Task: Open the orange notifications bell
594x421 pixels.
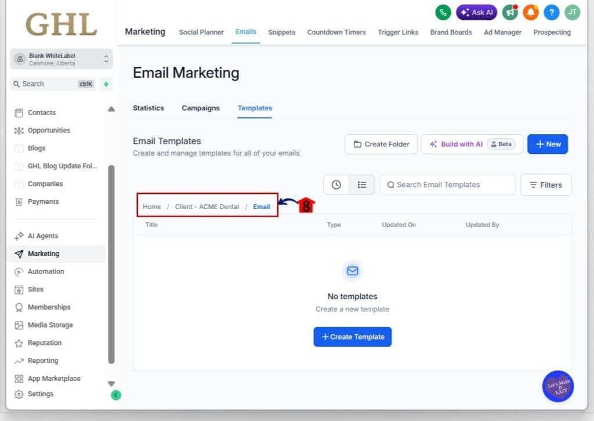Action: tap(531, 12)
